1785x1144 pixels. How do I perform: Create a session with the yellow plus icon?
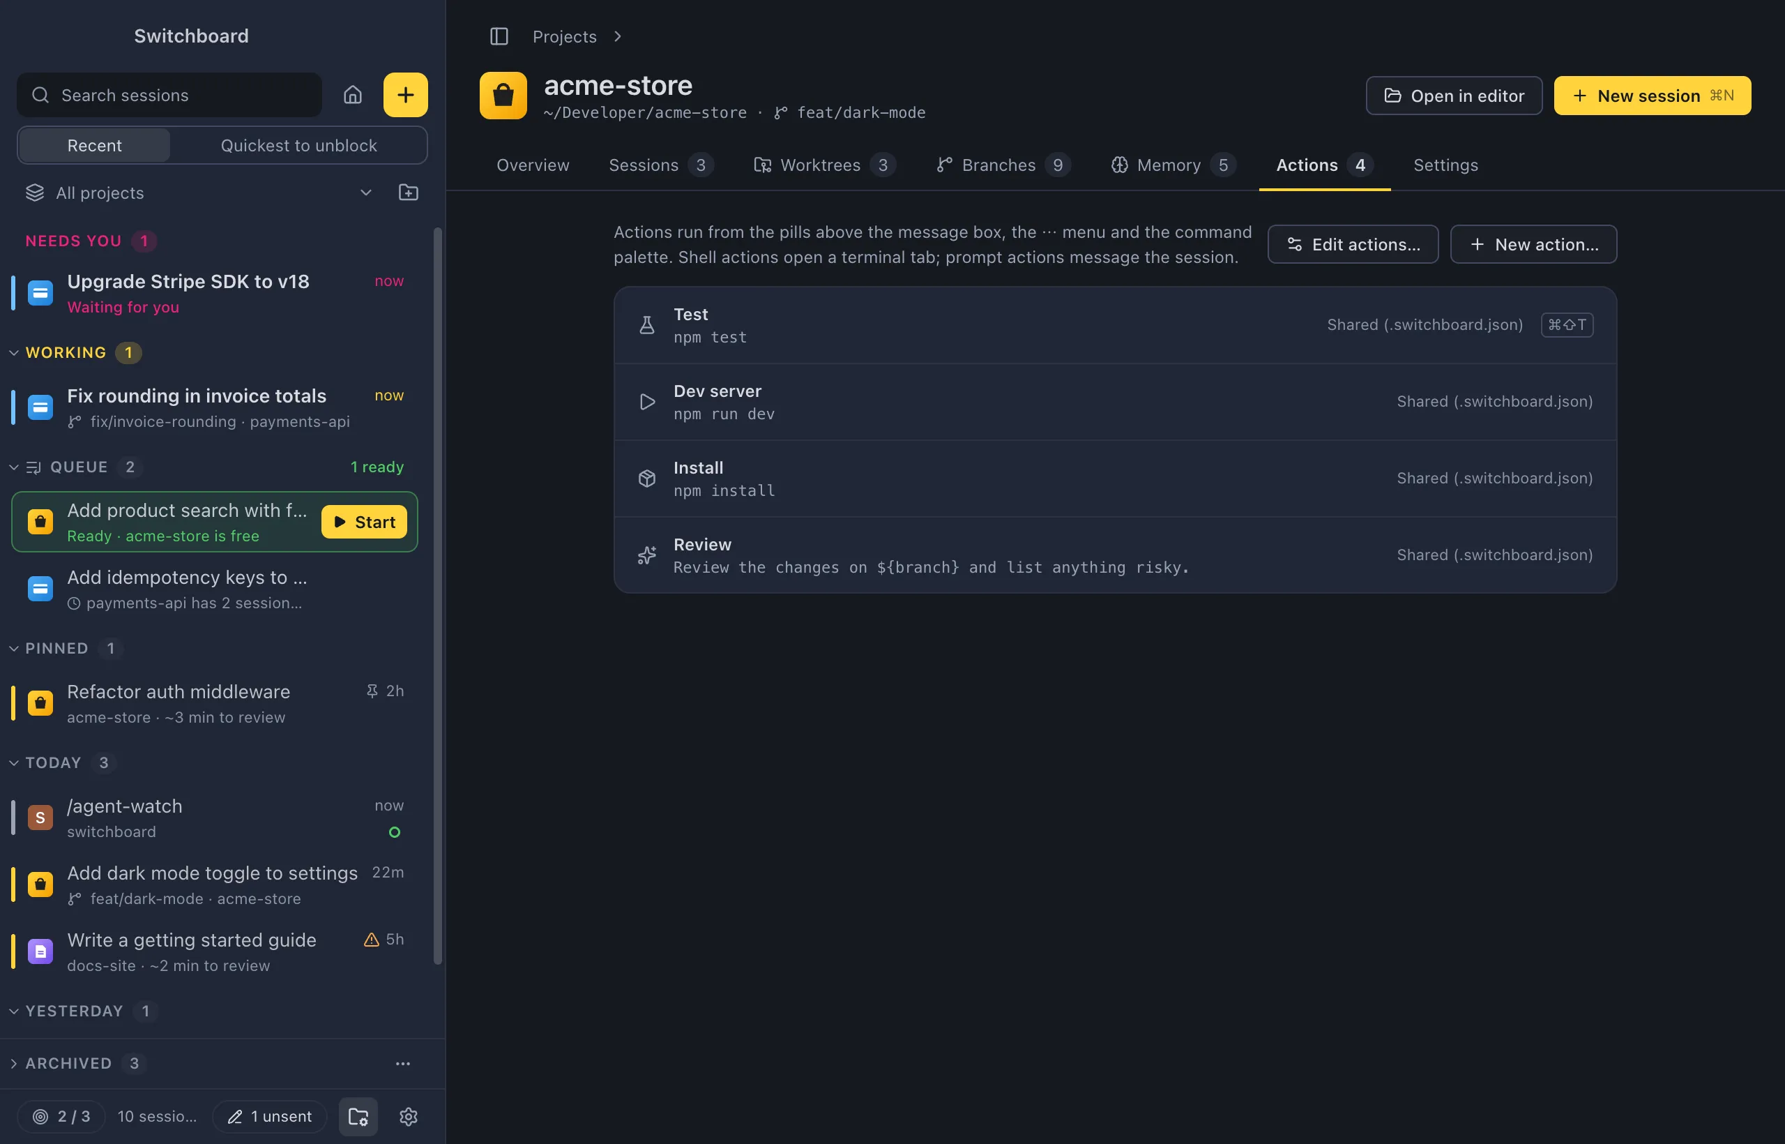[x=405, y=95]
